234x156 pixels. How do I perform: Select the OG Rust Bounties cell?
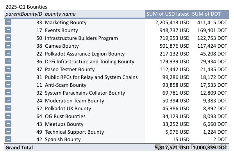(65, 116)
